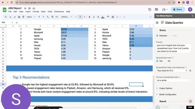The width and height of the screenshot is (195, 109).
Task: Open the Format menu
Action: (x=36, y=12)
